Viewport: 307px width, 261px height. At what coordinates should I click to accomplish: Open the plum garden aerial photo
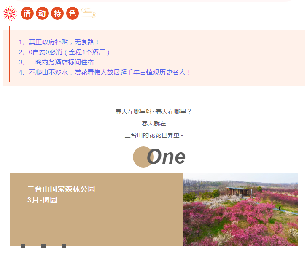[240, 210]
